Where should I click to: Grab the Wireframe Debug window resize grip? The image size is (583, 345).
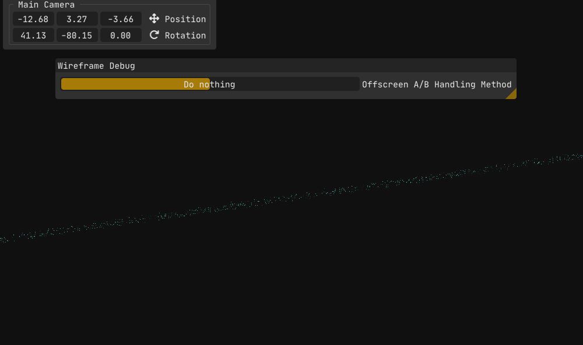pos(511,94)
